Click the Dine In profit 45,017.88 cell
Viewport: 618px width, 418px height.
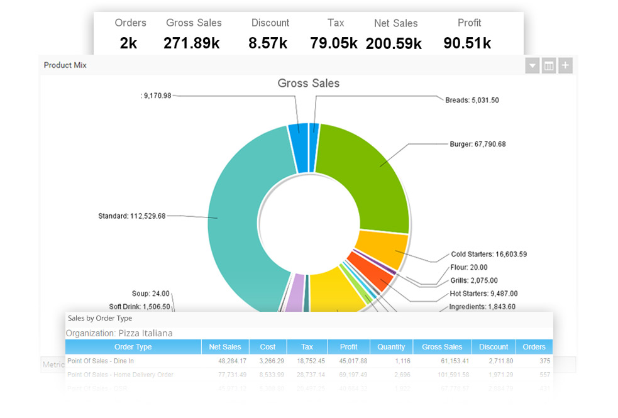(353, 361)
